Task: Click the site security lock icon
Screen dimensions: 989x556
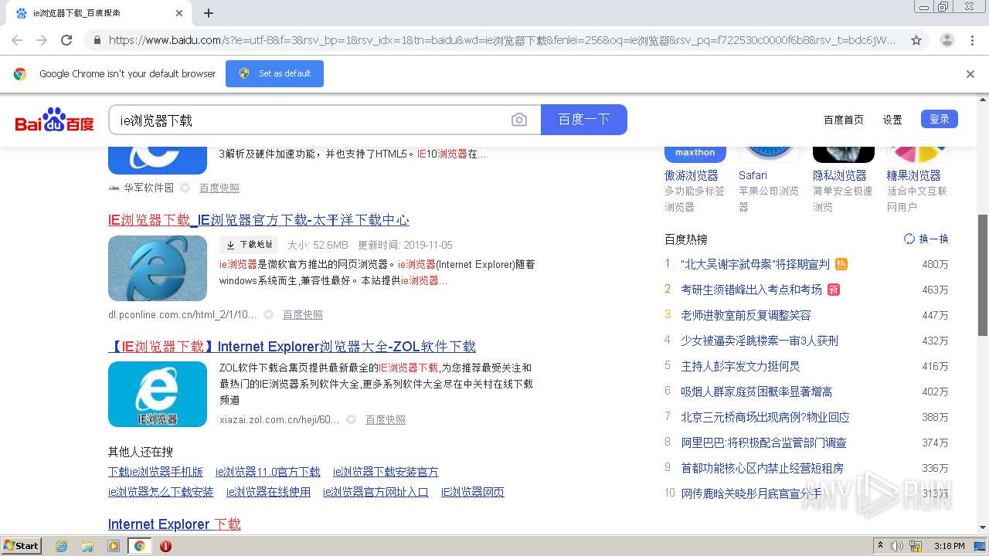Action: [x=97, y=40]
